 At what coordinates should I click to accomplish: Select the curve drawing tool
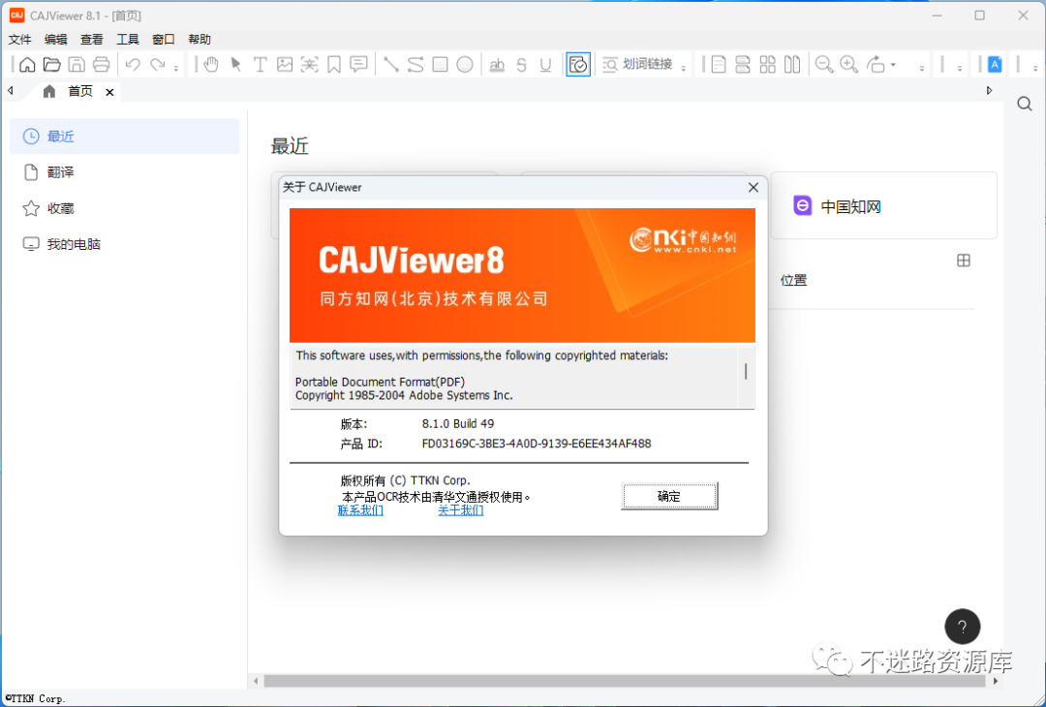[x=415, y=65]
